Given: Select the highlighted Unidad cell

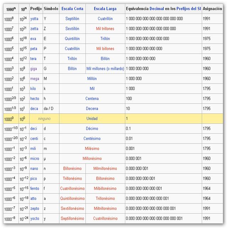Looking at the screenshot, I should point(92,119).
